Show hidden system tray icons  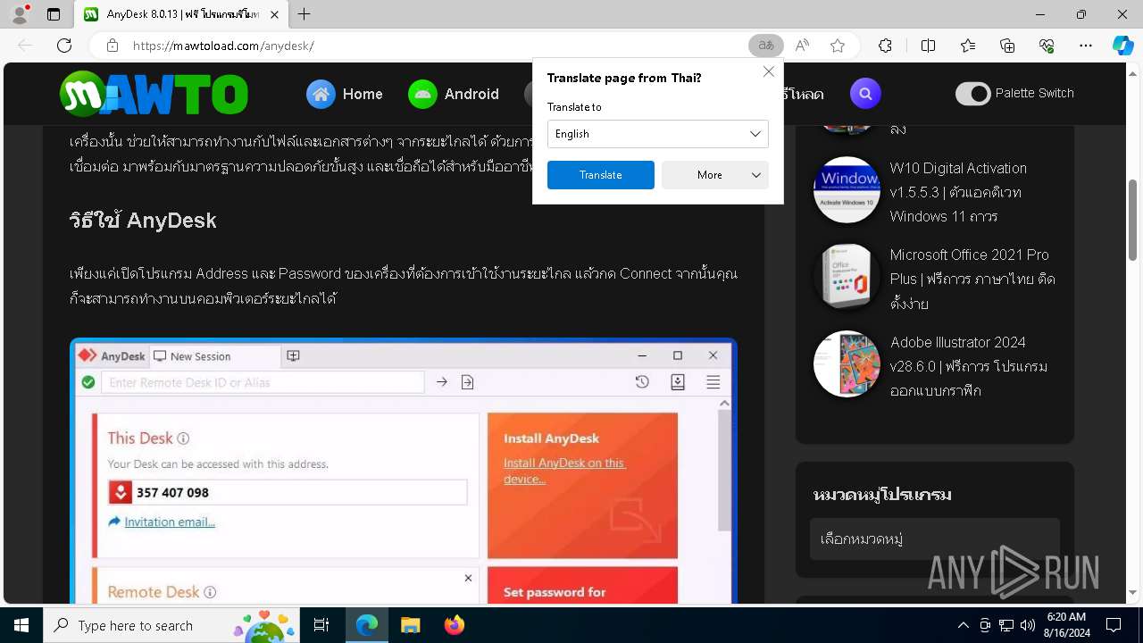963,625
